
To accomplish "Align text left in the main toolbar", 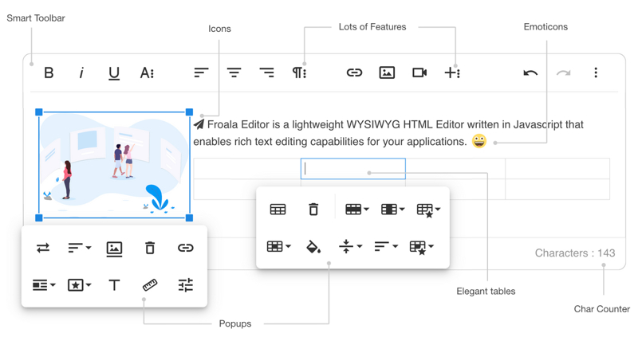I will coord(202,72).
